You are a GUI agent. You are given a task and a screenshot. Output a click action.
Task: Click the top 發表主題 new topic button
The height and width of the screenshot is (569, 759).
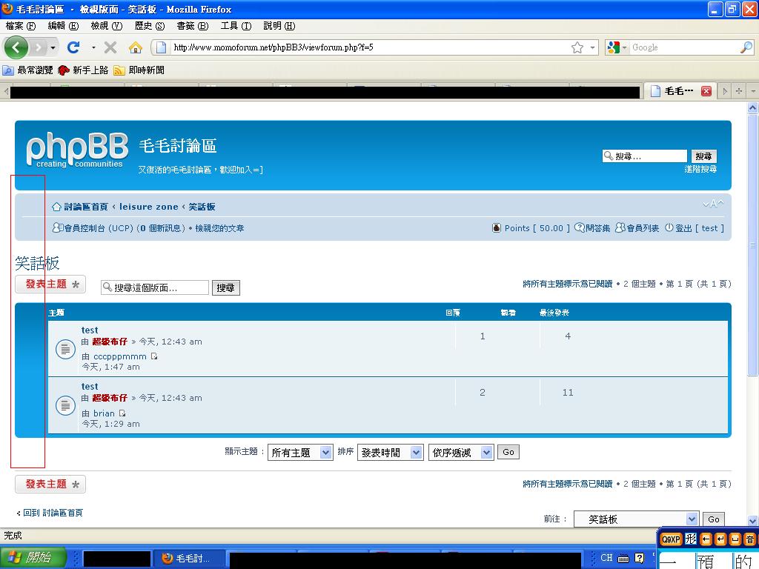click(50, 284)
